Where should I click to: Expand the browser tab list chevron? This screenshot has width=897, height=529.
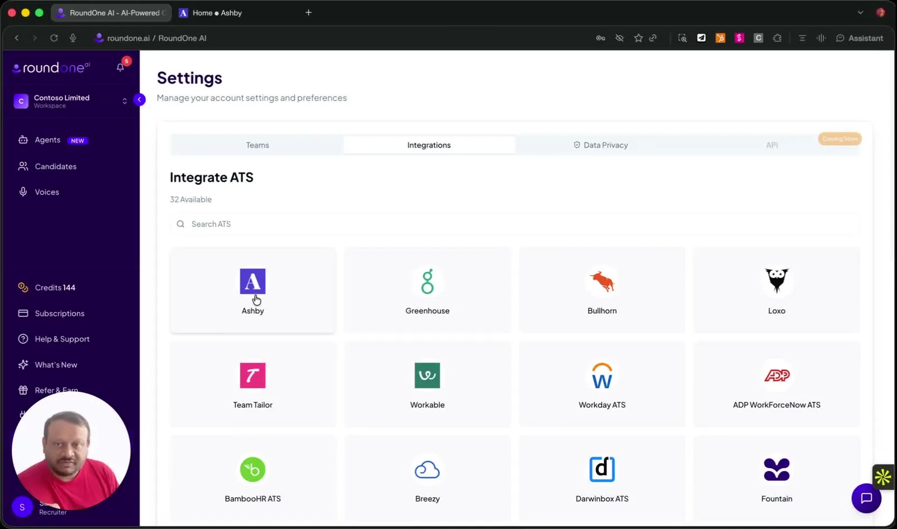pos(860,12)
